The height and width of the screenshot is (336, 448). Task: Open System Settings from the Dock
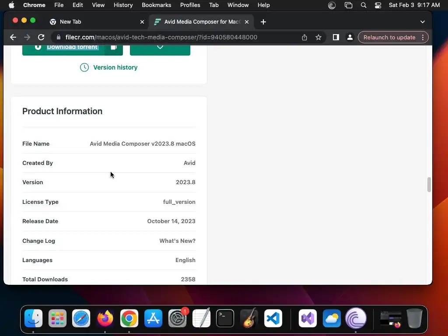177,318
